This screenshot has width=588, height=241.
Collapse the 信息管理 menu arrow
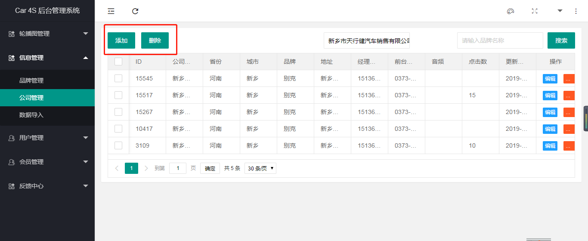(86, 58)
